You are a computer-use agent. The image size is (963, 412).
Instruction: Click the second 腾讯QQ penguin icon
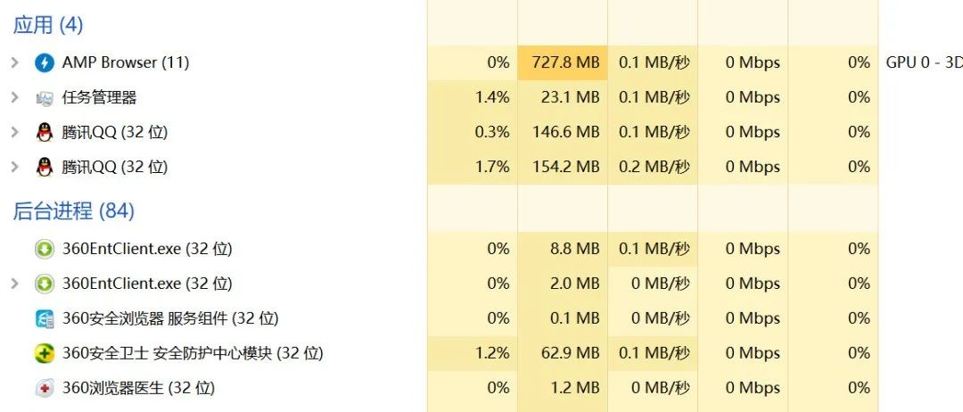point(45,167)
